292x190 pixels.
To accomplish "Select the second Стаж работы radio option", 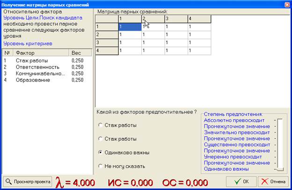I will click(100, 139).
